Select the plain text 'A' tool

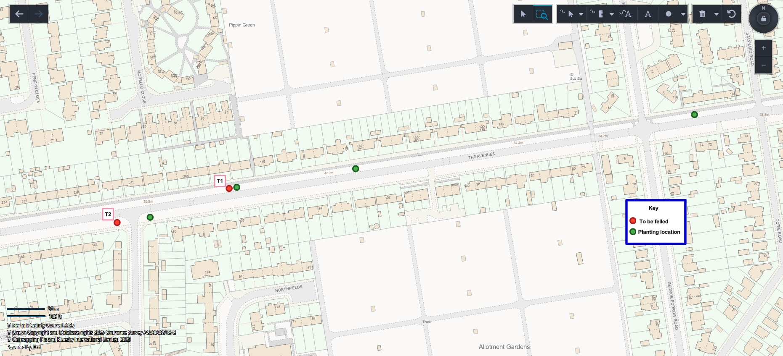click(x=648, y=14)
